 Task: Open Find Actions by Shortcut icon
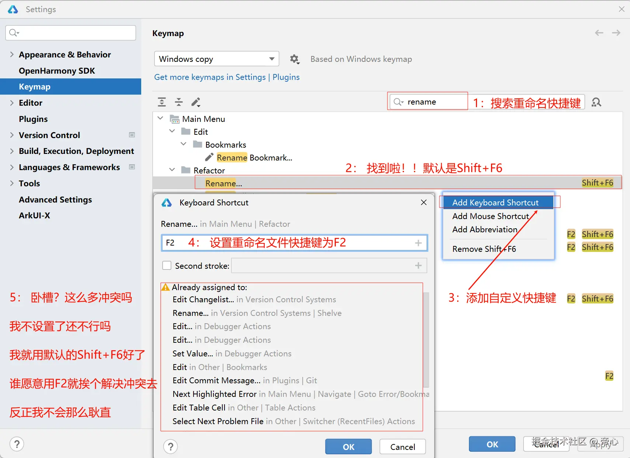(596, 102)
